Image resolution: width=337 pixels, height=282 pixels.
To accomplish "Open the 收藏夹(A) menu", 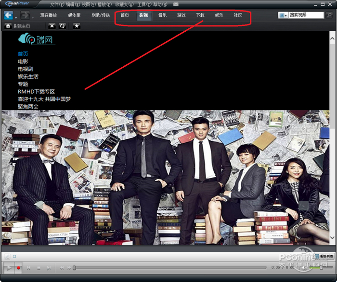I will (x=124, y=4).
